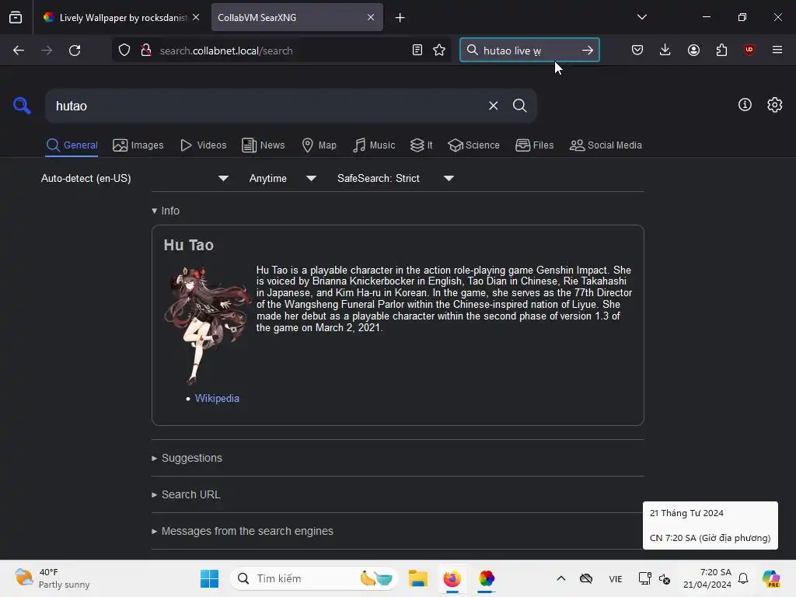Open the weather widget showing 40°F
796x597 pixels.
pyautogui.click(x=52, y=578)
